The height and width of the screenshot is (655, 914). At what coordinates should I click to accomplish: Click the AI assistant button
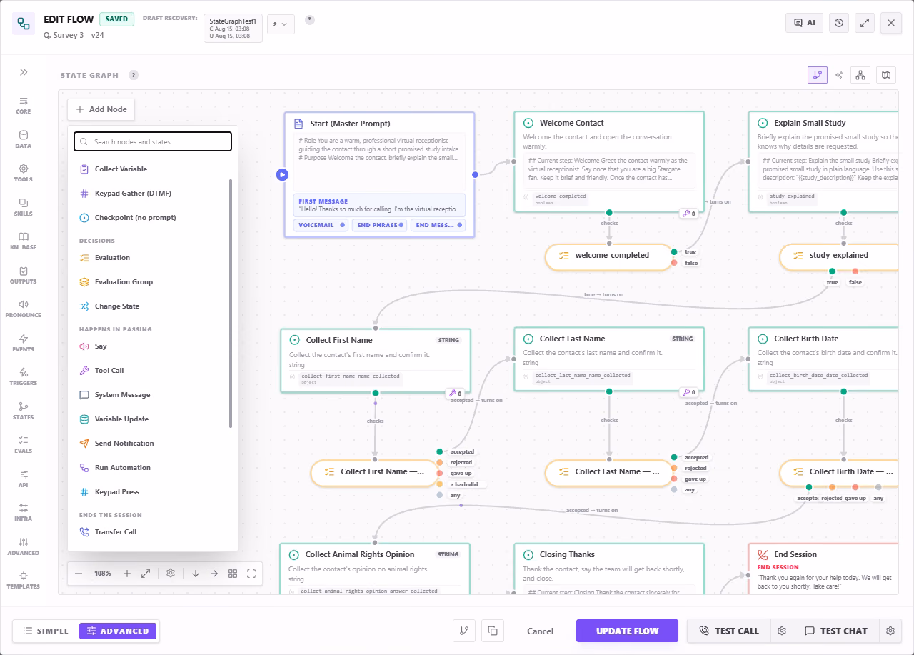804,23
